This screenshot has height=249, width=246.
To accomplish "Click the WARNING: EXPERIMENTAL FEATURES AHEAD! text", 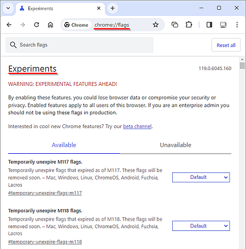I will [63, 84].
